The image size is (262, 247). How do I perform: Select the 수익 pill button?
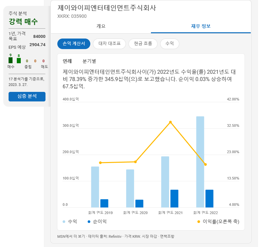[170, 44]
